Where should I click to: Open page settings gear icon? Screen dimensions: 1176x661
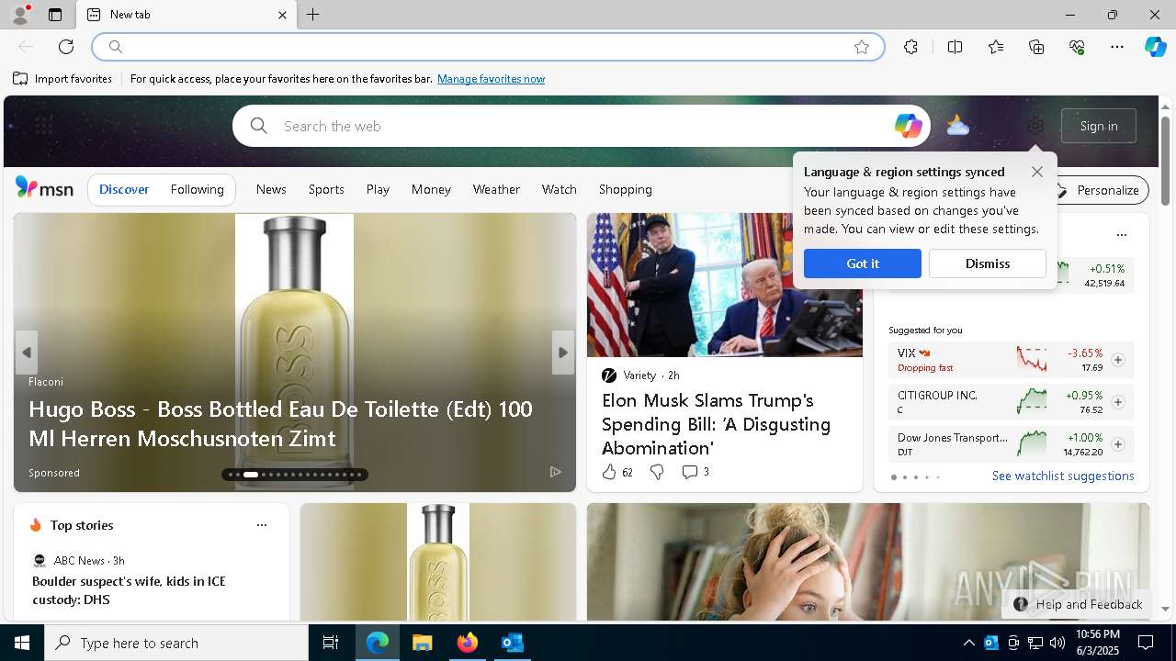click(1035, 126)
